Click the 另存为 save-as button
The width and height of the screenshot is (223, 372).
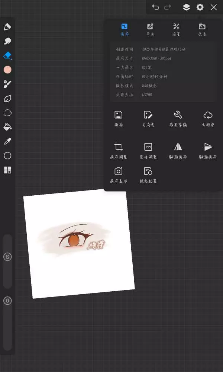pyautogui.click(x=148, y=118)
